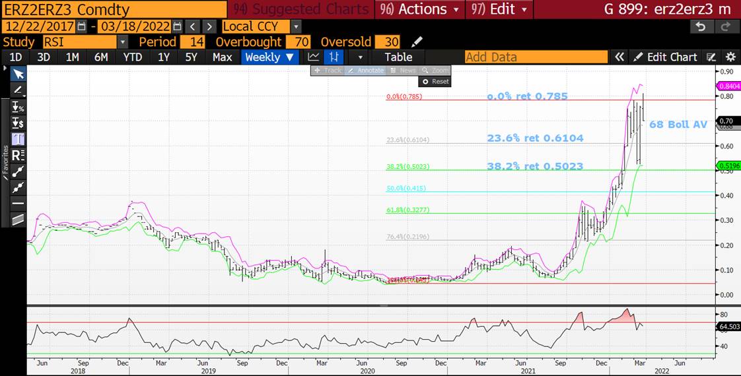
Task: Select the YTD range tab
Action: [133, 57]
